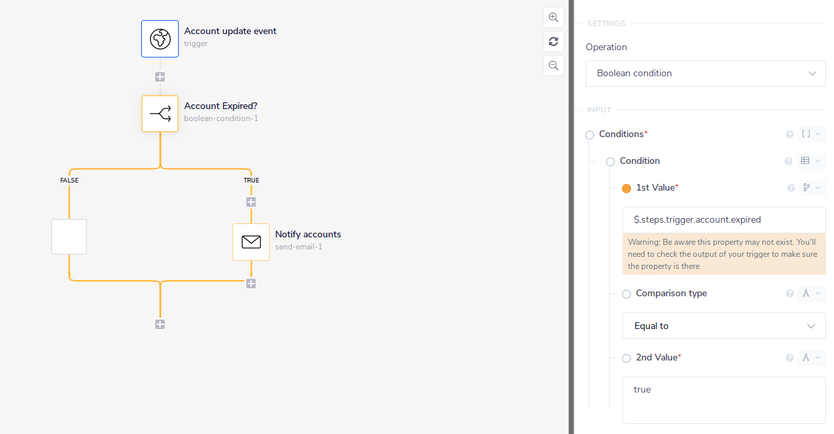Open the Equal to comparison dropdown
Screen dimensions: 834x434
point(724,326)
